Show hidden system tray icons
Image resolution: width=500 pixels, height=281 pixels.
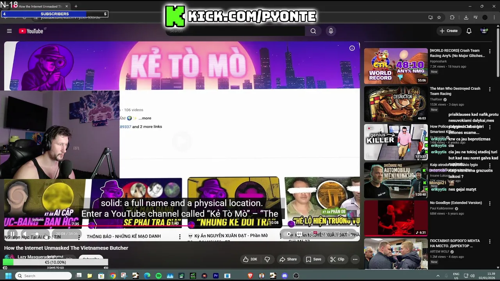pyautogui.click(x=437, y=276)
